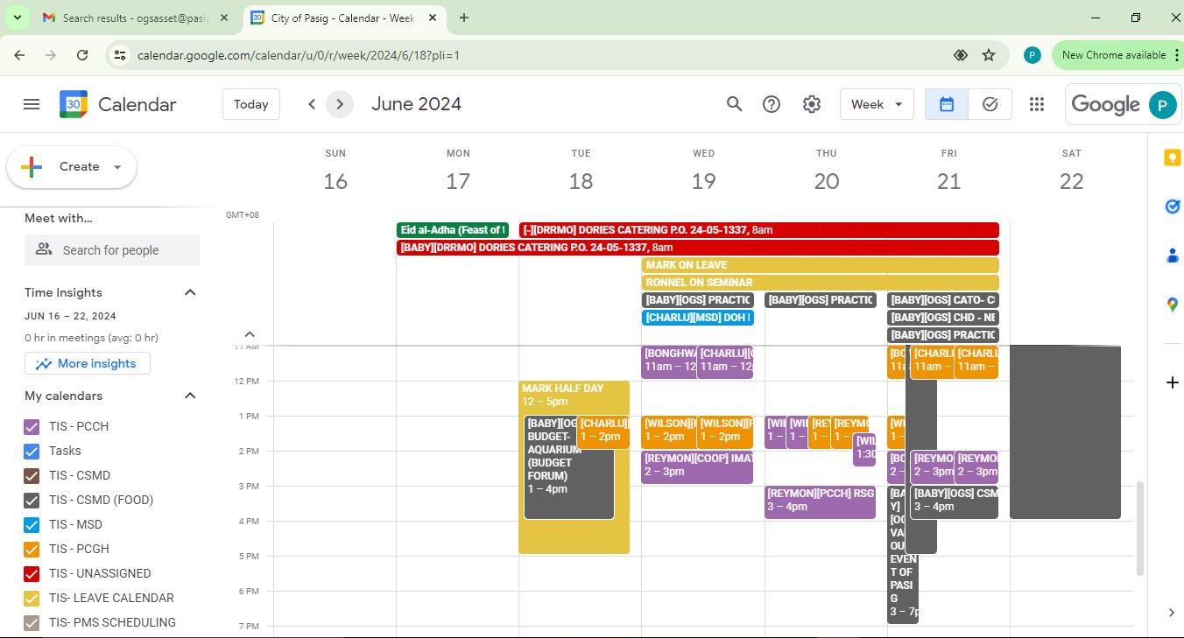Toggle the TIS - UNASSIGNED checkbox
1184x638 pixels.
32,574
